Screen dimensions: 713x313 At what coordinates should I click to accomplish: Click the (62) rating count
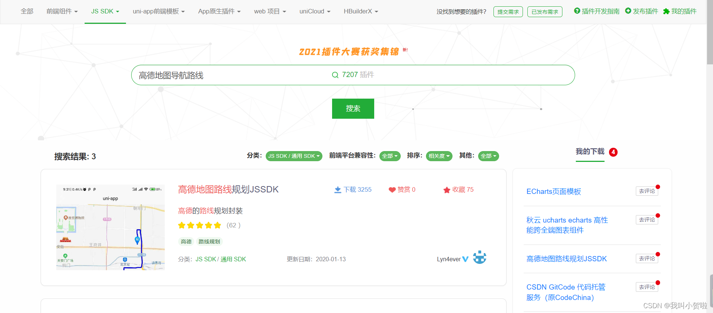234,225
